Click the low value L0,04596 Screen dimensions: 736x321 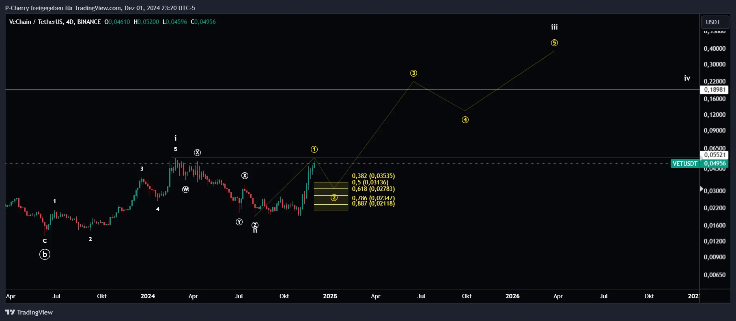point(175,22)
